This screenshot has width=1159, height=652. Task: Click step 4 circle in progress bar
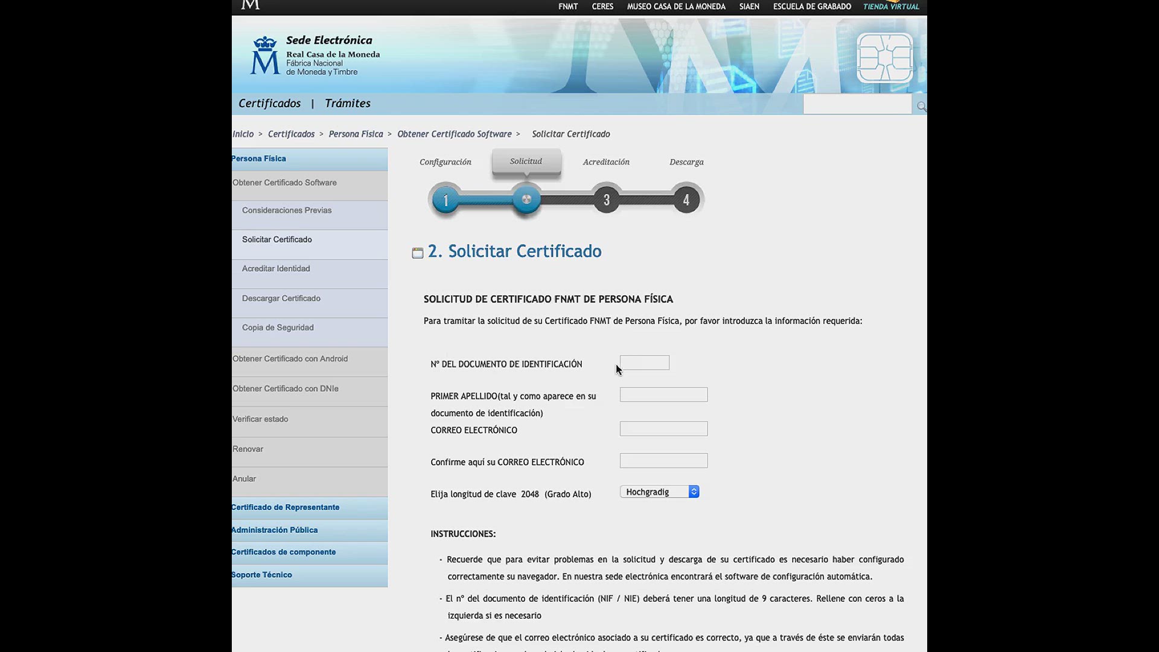686,200
